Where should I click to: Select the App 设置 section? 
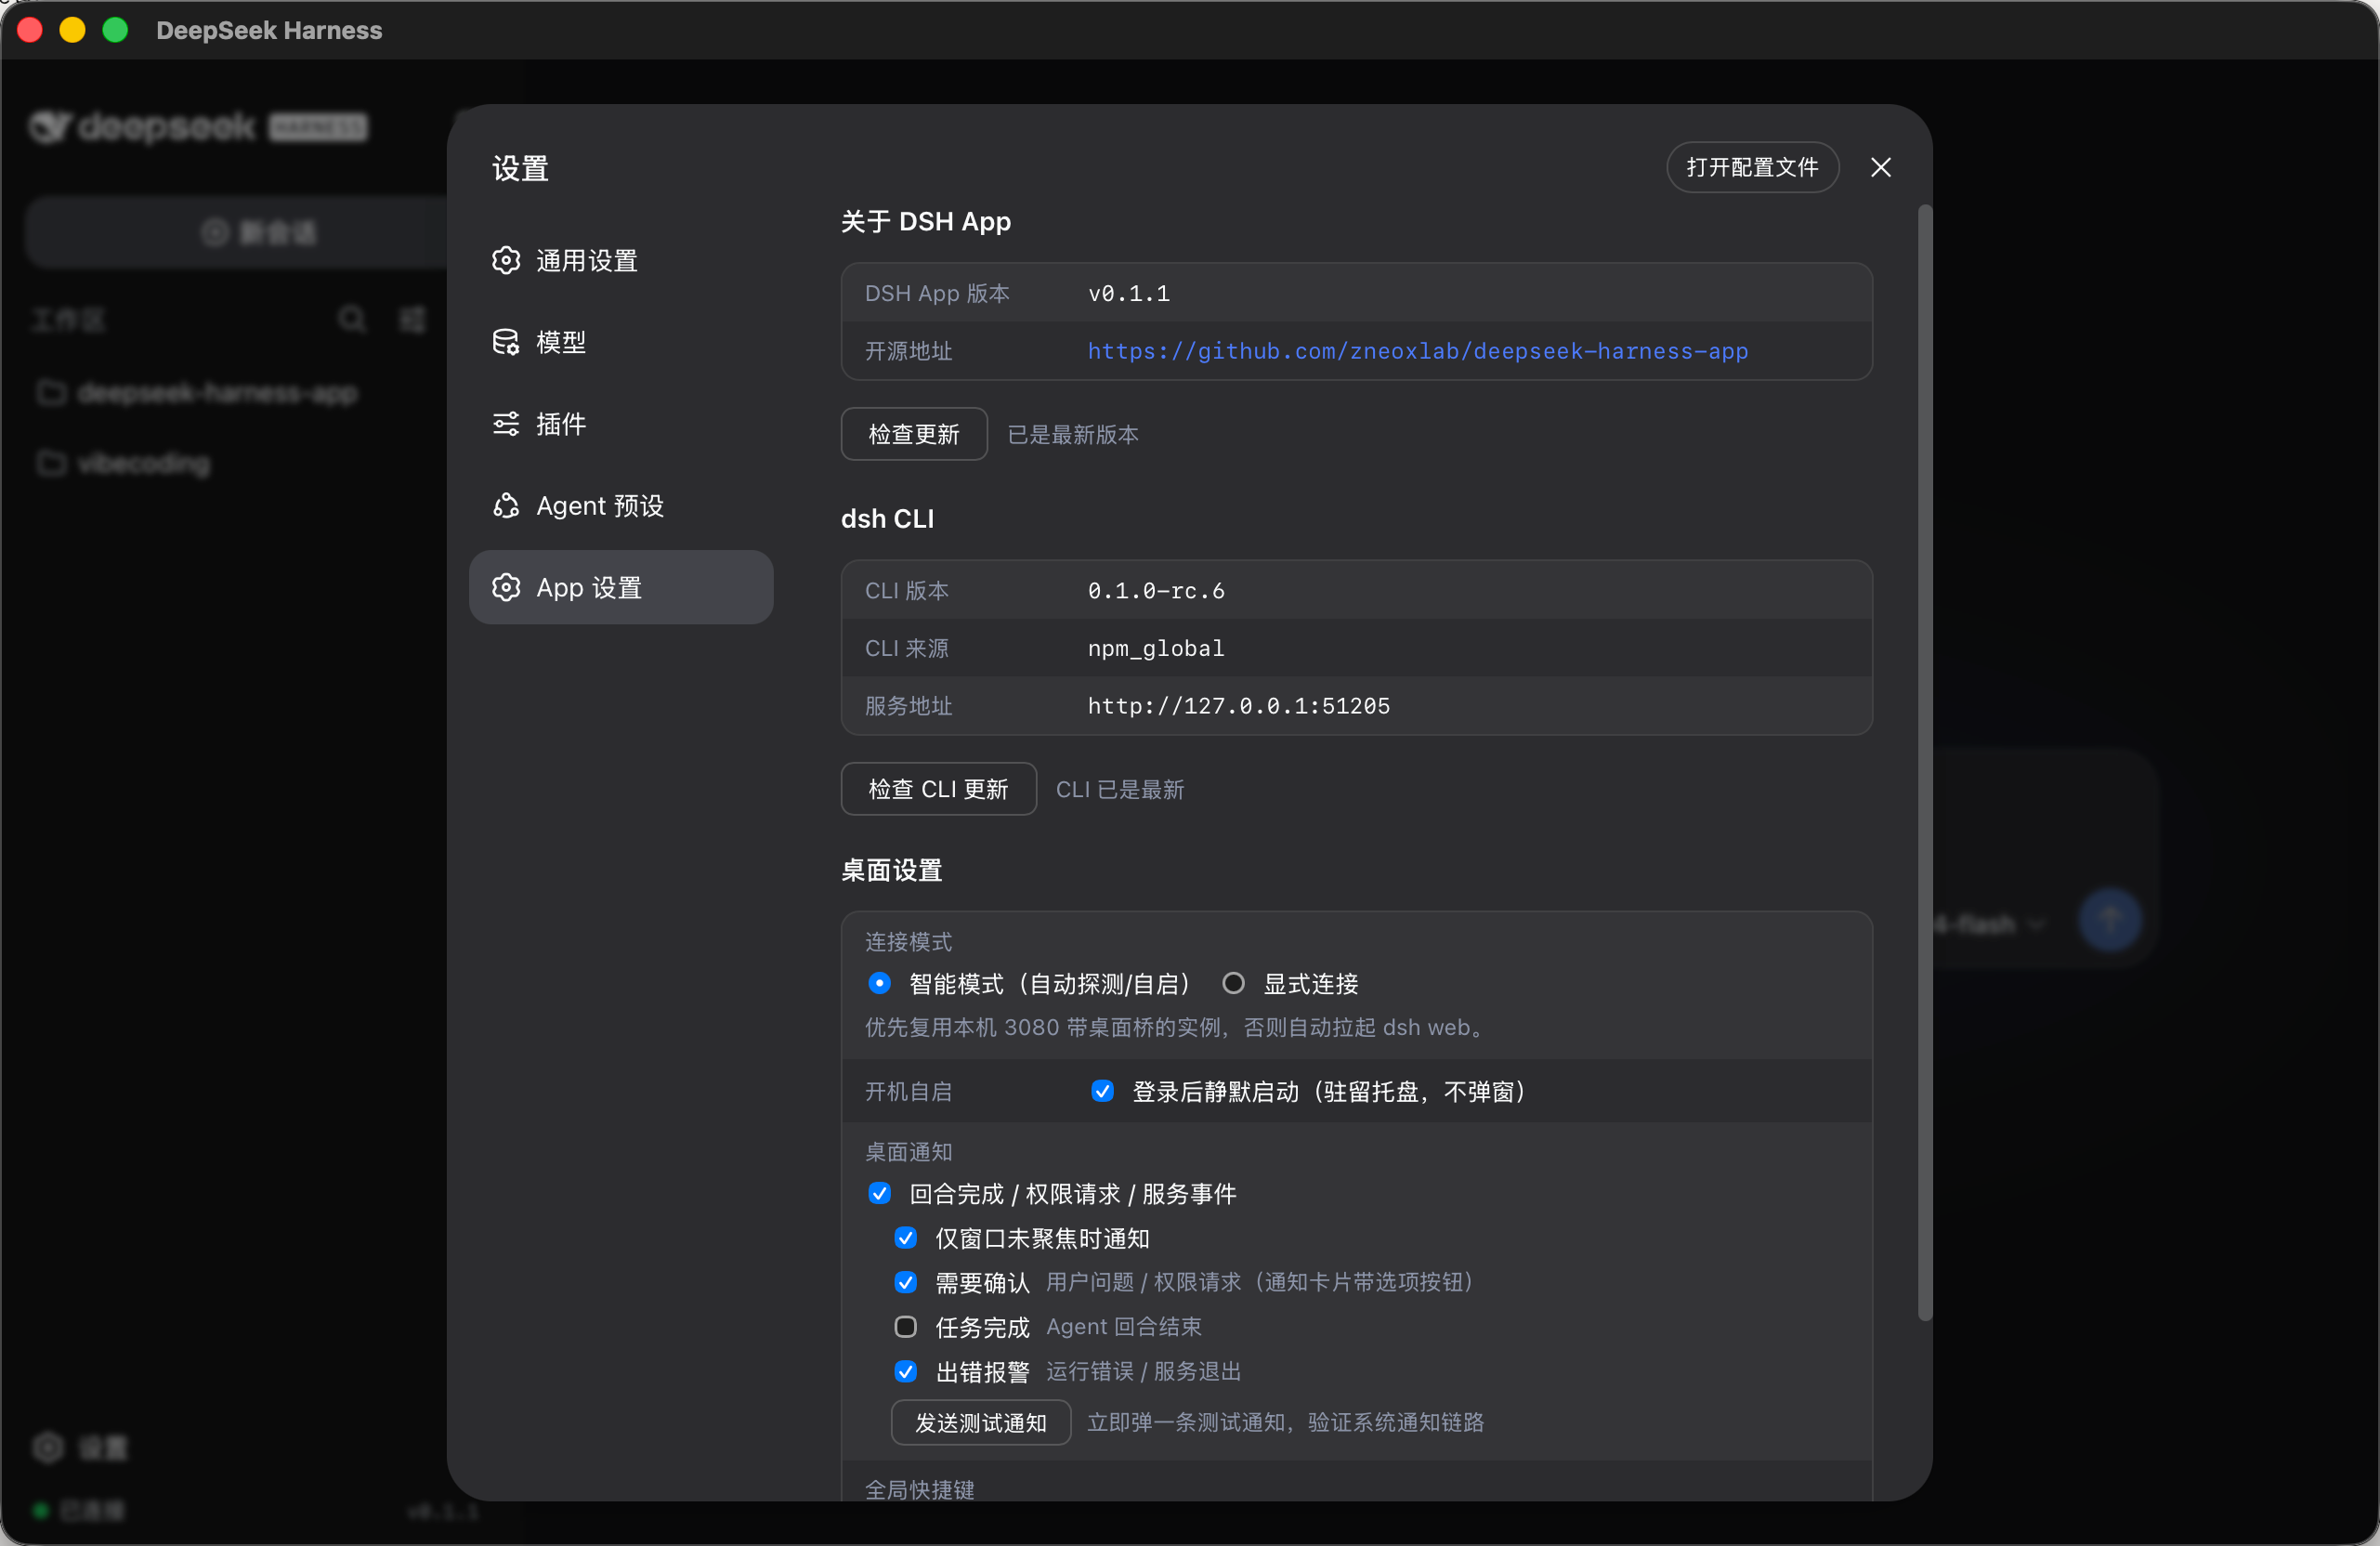(620, 588)
